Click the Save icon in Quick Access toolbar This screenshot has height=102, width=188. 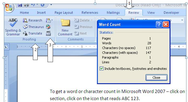click(x=20, y=5)
